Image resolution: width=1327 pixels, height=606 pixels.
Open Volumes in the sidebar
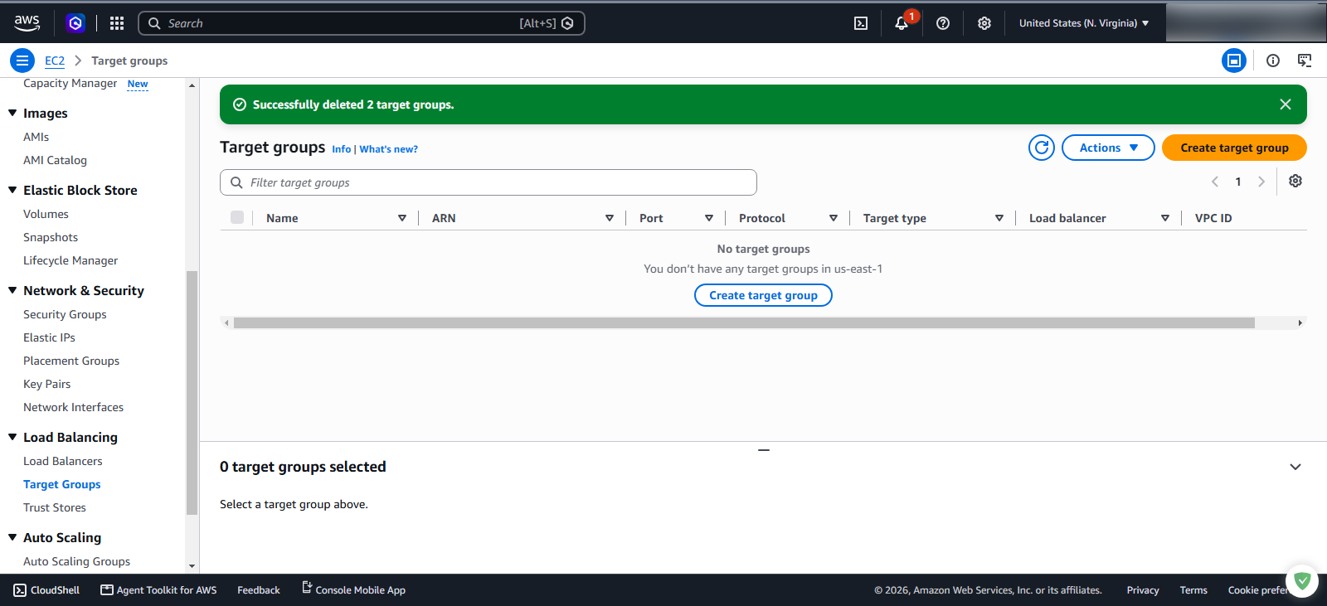(46, 214)
